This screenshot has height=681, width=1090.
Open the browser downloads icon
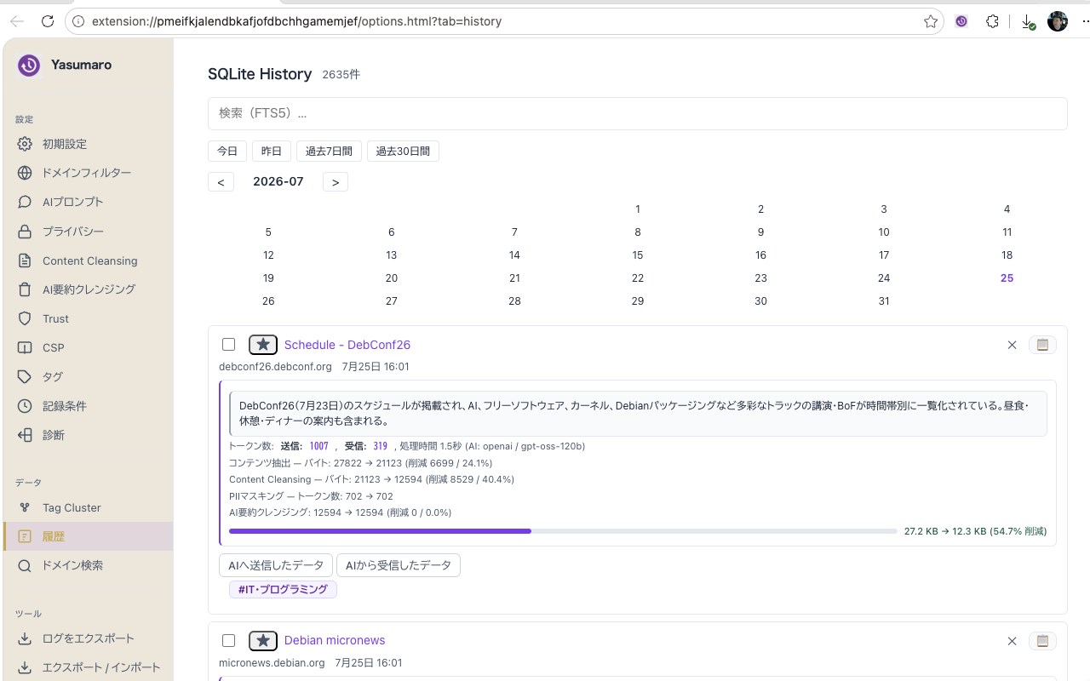[x=1027, y=21]
